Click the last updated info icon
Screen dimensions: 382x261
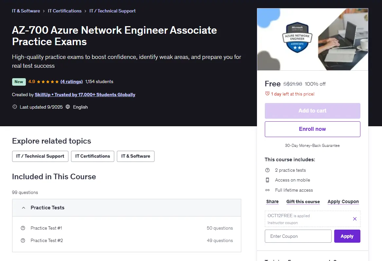click(x=15, y=107)
